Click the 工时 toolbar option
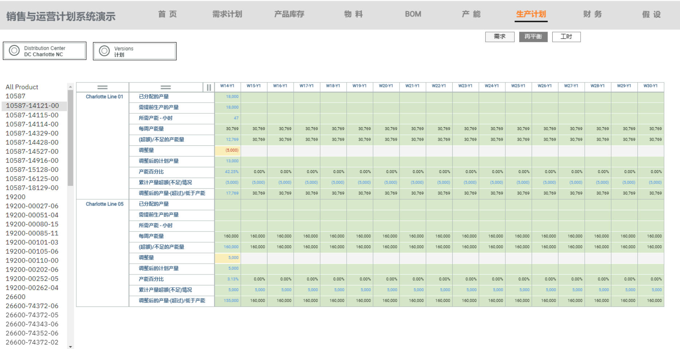 click(566, 36)
